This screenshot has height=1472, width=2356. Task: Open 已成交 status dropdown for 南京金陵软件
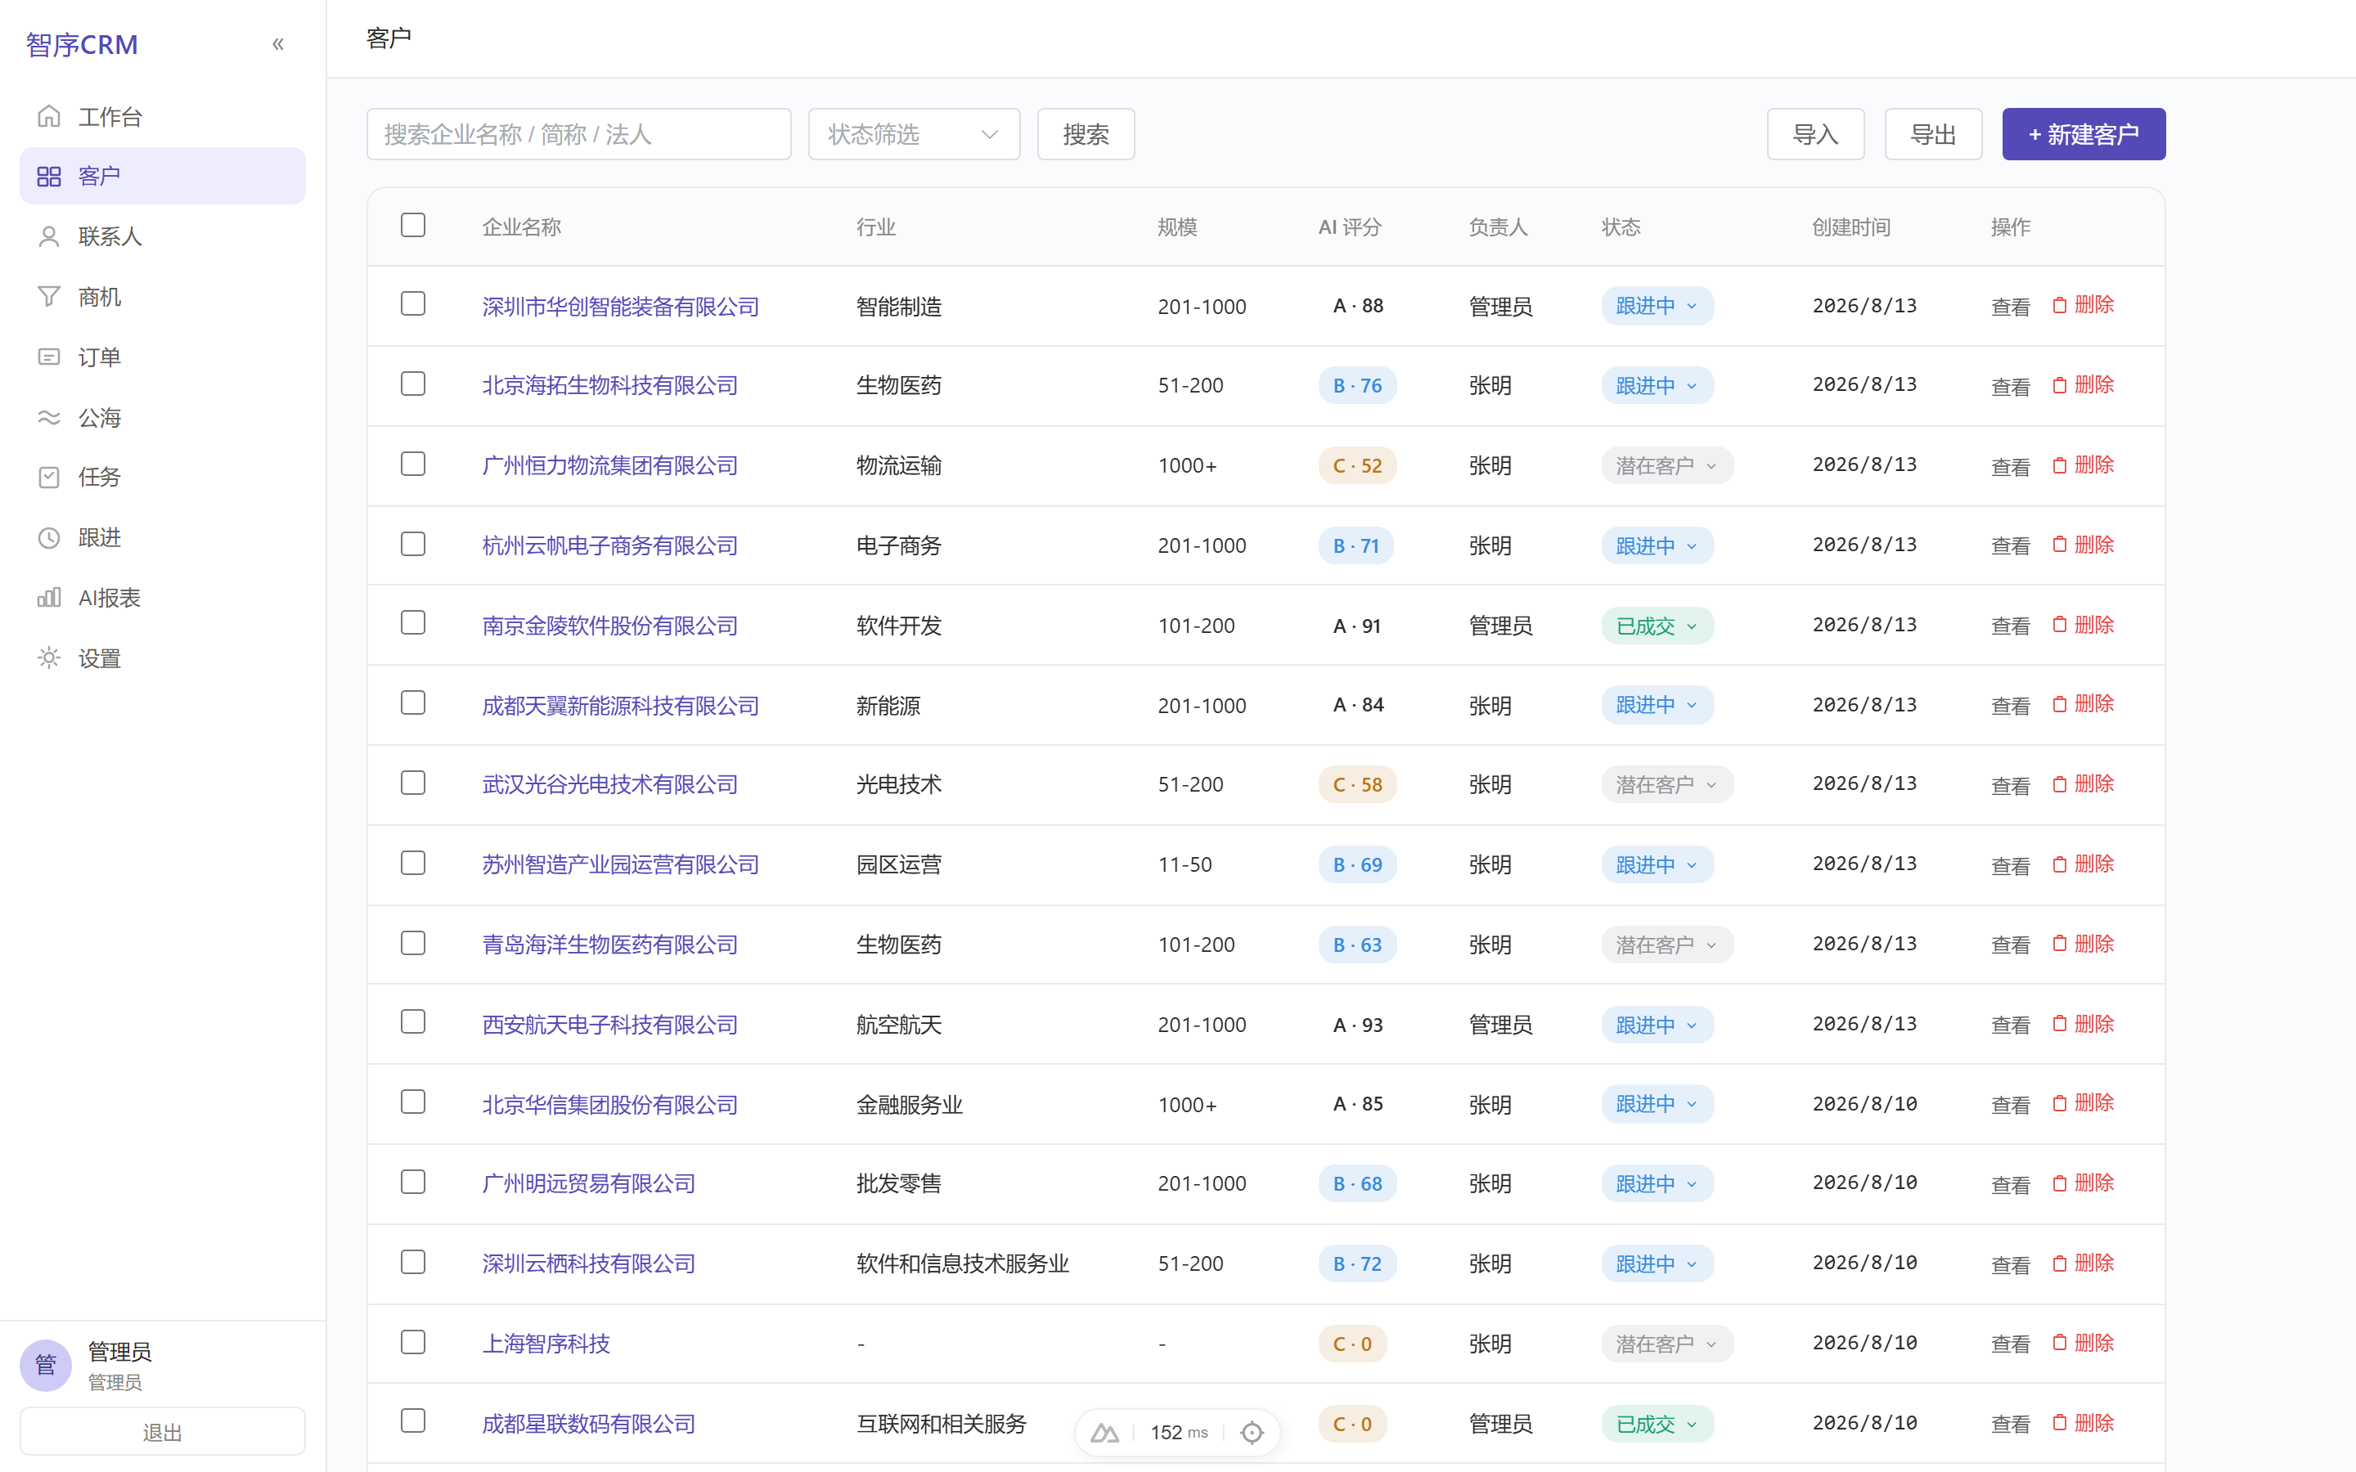point(1657,625)
